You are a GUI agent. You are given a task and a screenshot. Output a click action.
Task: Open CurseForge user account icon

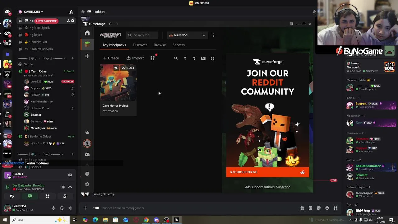87,143
